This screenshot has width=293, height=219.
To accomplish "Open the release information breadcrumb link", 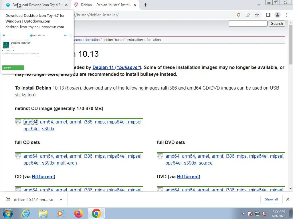I will click(87, 40).
